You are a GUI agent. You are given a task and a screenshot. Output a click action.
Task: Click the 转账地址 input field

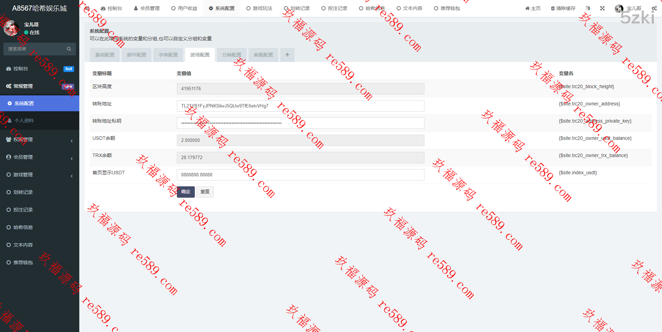[x=300, y=106]
